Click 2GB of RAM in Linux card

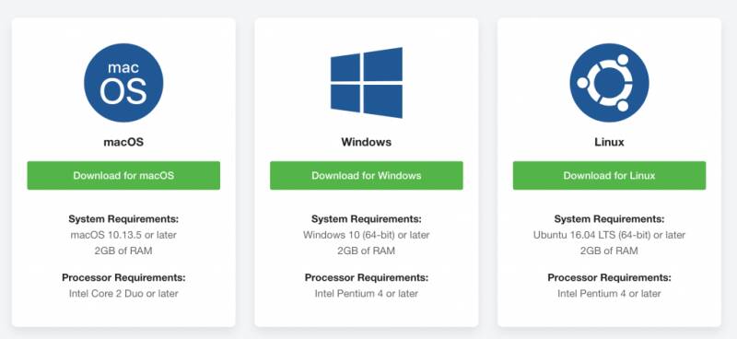[609, 251]
